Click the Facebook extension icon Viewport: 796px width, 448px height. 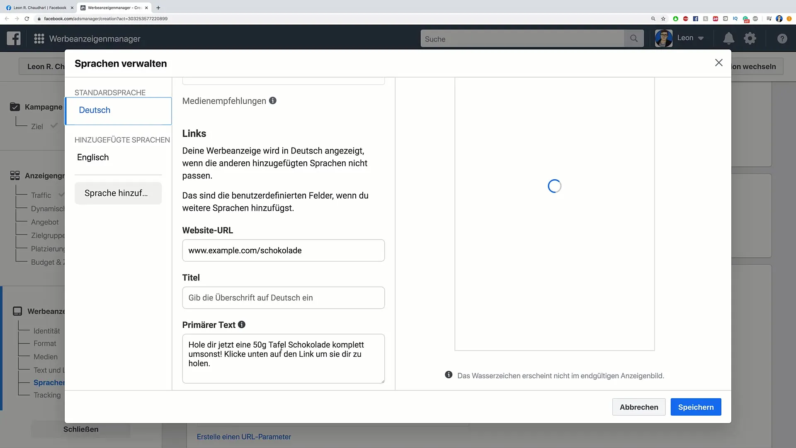(695, 19)
